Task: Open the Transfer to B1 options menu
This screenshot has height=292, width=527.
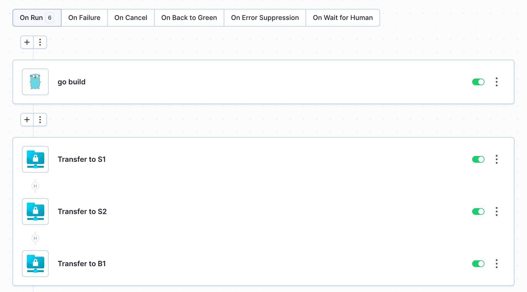Action: 497,264
